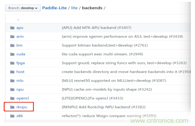Open the Branch: develop dropdown
Image resolution: width=195 pixels, height=126 pixels.
point(23,8)
